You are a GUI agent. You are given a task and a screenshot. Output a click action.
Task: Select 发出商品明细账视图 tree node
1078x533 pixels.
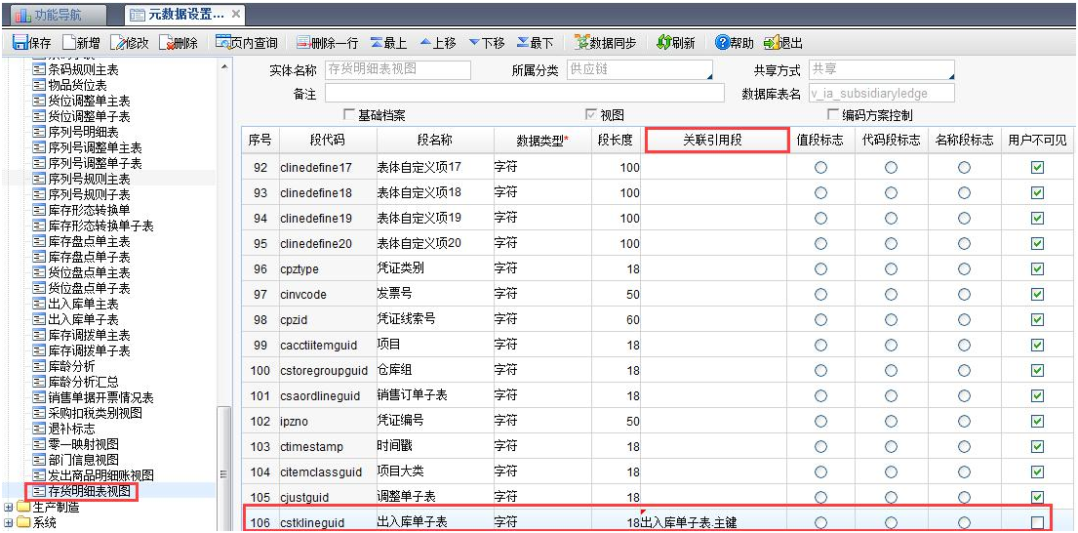[x=100, y=474]
